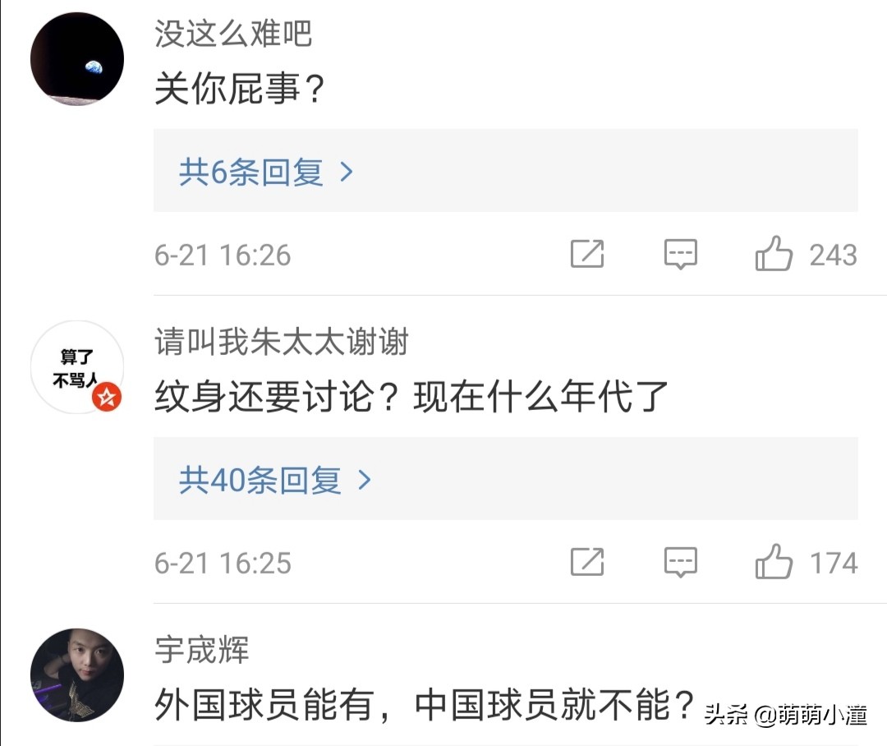Open the reply bubble icon on the second comment
This screenshot has height=746, width=887.
pos(681,563)
